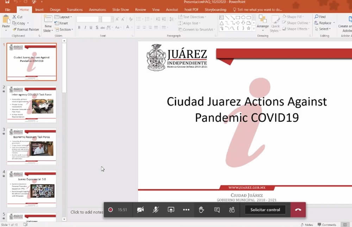Show meeting participants list

pos(232,210)
